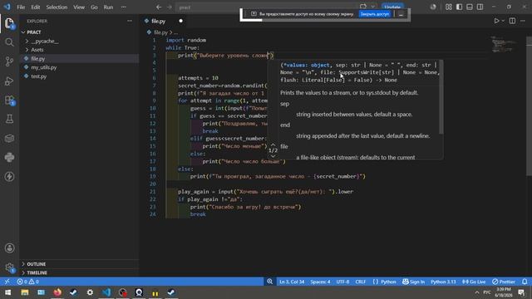Go forward with the right arrow
Image resolution: width=532 pixels, height=299 pixels.
170,7
